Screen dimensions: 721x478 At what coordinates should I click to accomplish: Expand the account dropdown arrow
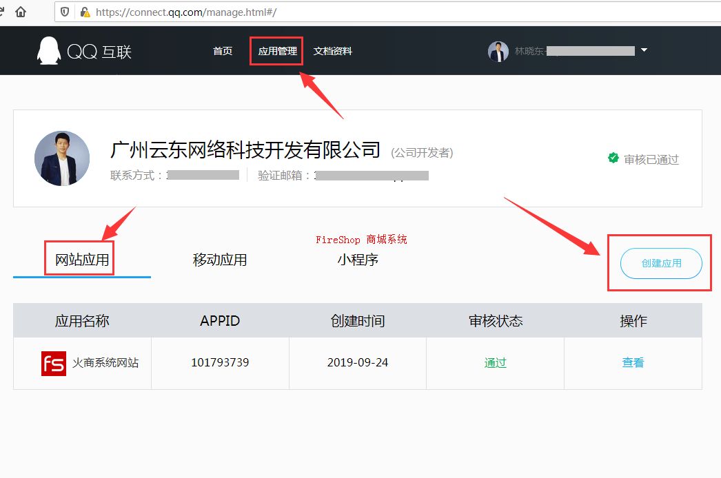(x=644, y=50)
